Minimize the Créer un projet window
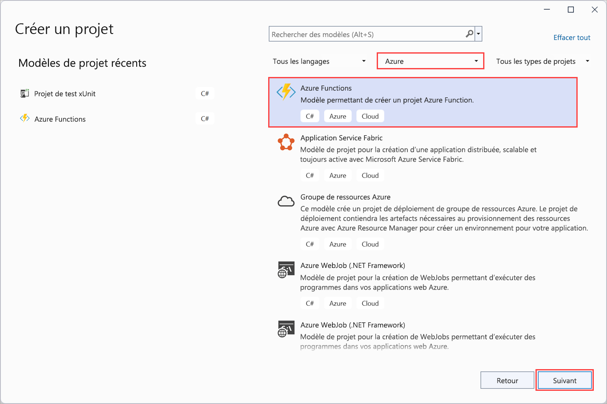Viewport: 607px width, 404px height. coord(547,10)
